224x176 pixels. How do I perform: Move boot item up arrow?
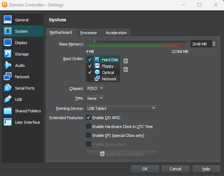(126, 61)
